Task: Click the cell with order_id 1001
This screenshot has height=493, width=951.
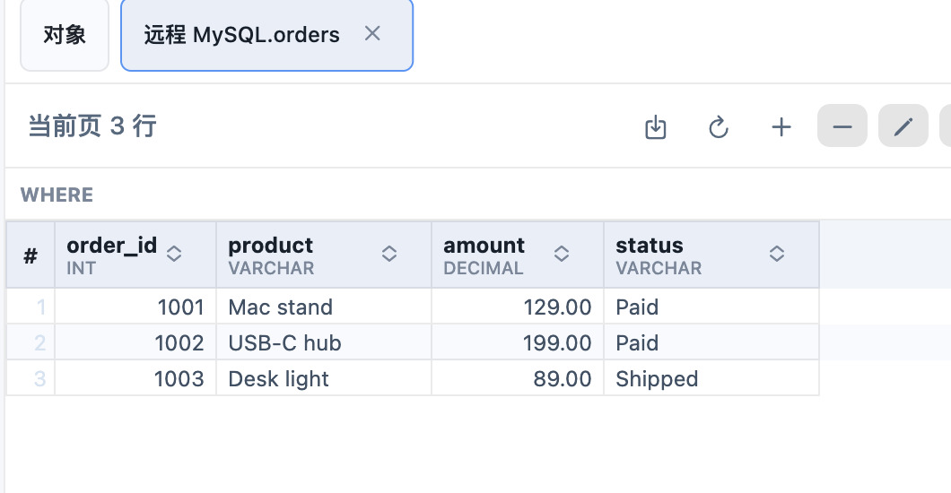Action: tap(135, 307)
